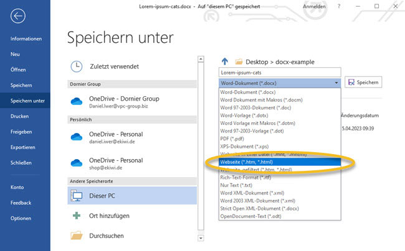
Task: Select Webseite (*.htm, *.html) option
Action: tap(280, 162)
